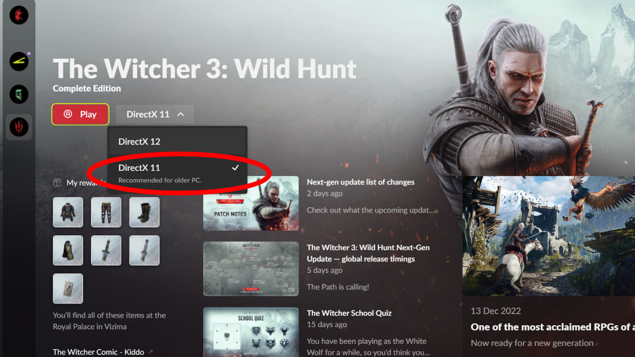Click the Patch Notes news thumbnail

(251, 203)
